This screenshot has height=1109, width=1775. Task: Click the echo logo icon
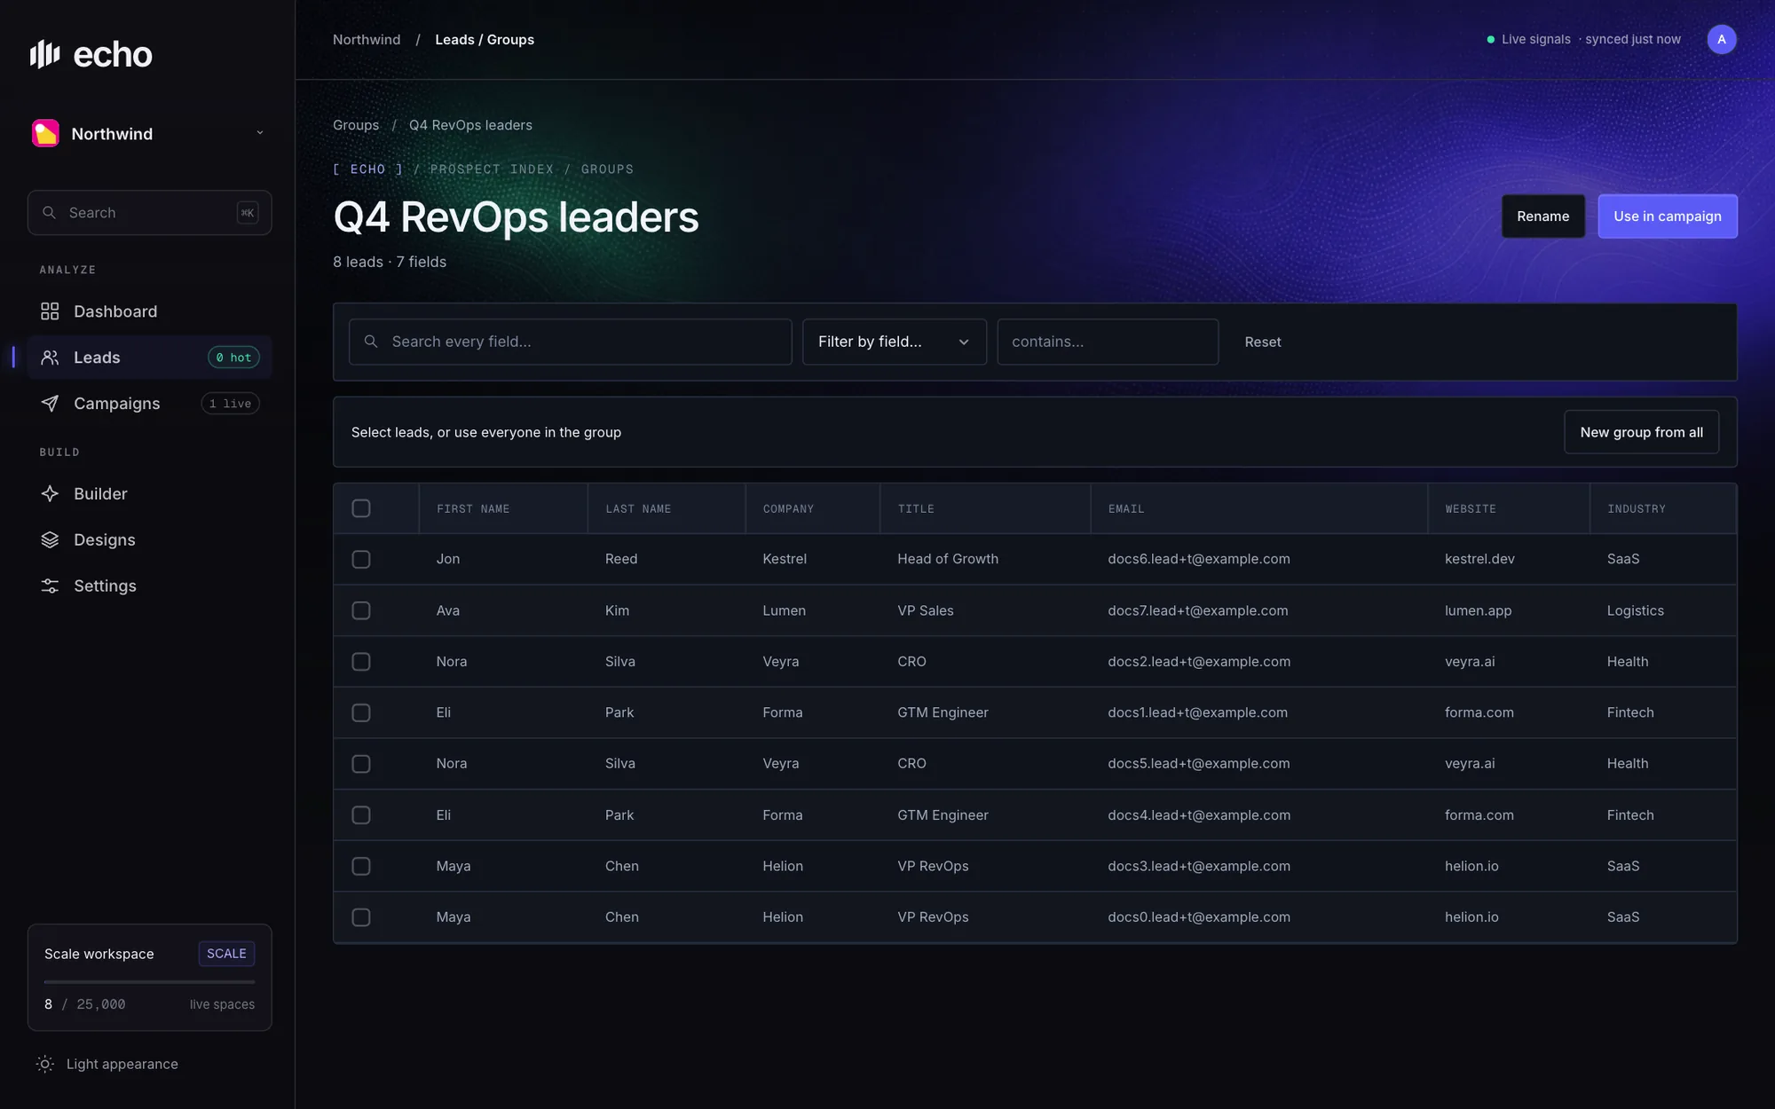(44, 54)
